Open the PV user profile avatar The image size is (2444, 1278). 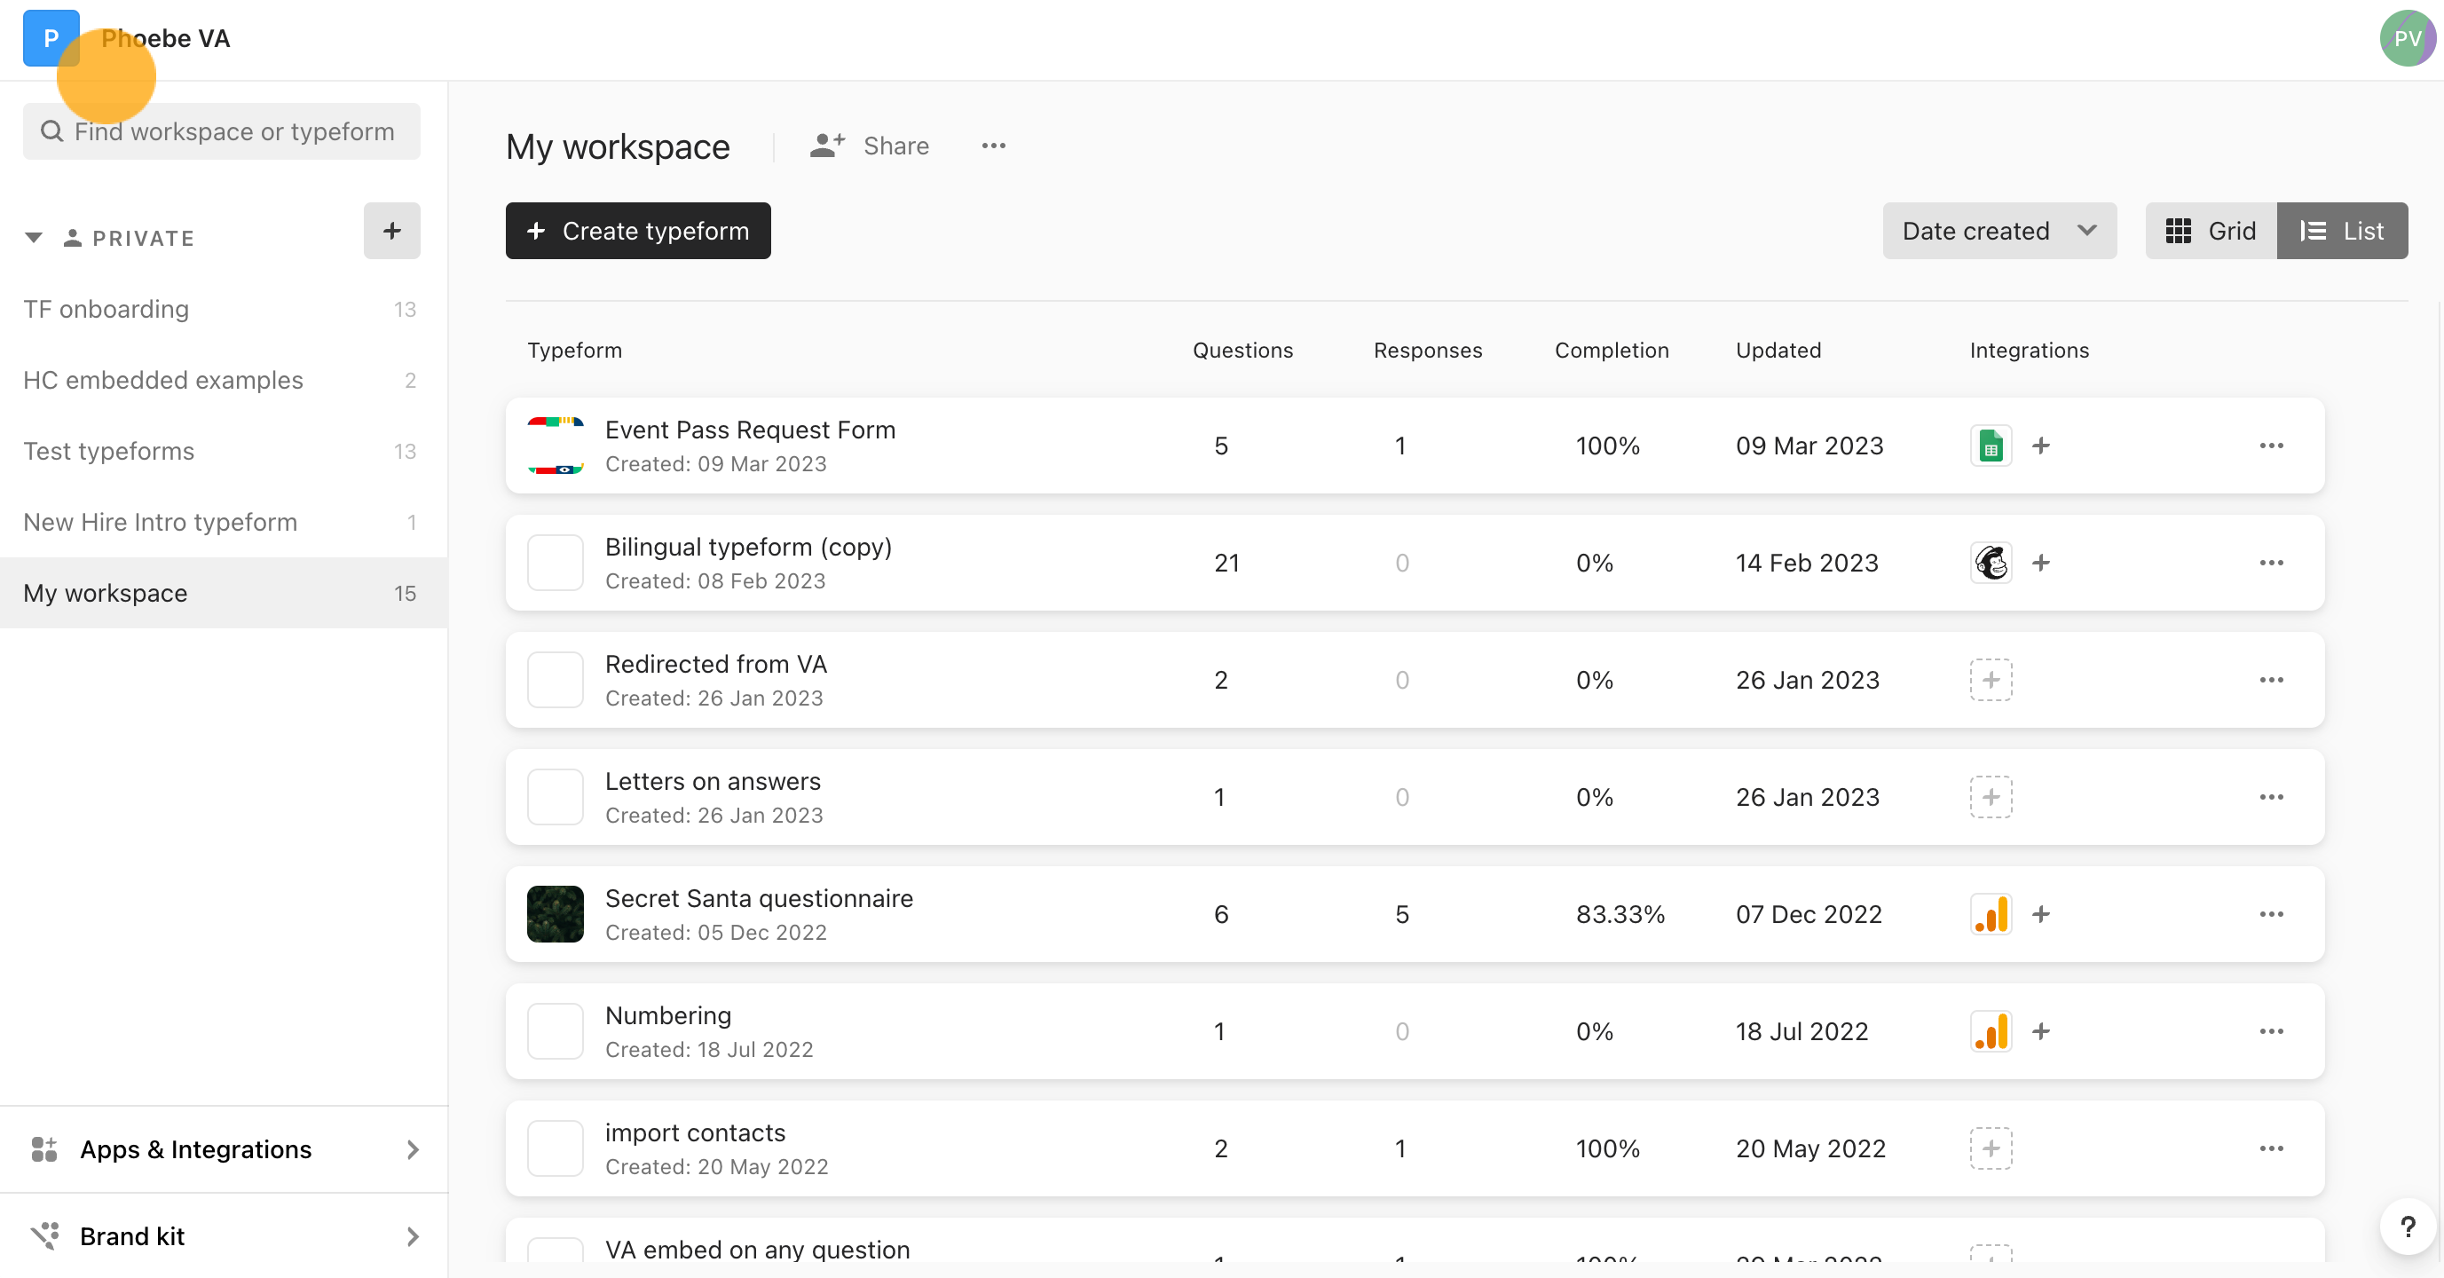click(2407, 38)
